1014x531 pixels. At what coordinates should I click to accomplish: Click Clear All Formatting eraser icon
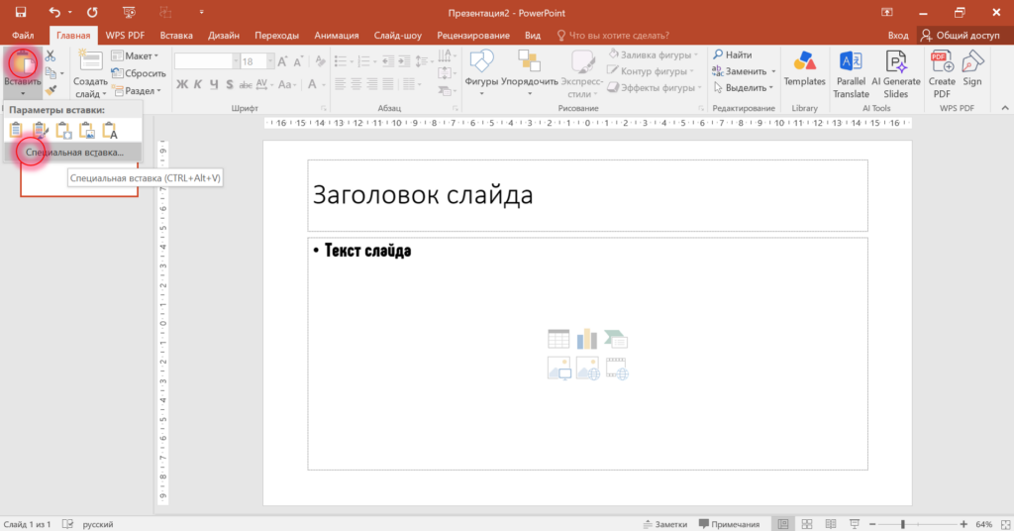point(320,61)
